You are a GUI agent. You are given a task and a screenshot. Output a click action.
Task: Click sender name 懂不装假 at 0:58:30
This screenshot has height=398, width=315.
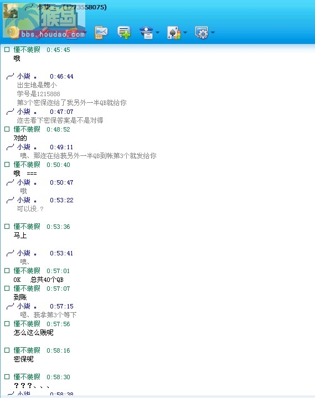click(x=27, y=376)
